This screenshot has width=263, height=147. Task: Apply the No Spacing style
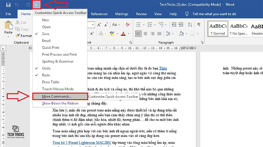tap(239, 29)
